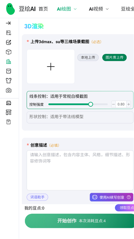Screen dimensions: 134x239
Task: Select the T-shirt clothing sidebar icon
Action: click(x=9, y=81)
